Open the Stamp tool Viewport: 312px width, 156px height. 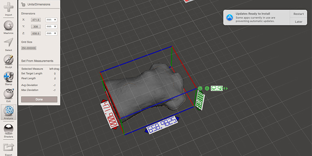point(9,78)
